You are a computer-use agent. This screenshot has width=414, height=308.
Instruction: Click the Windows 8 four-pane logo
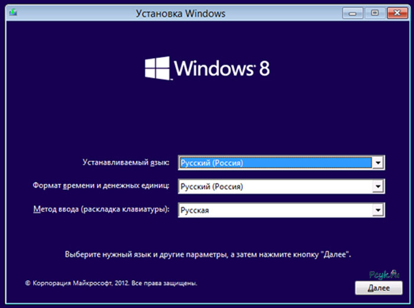point(157,69)
